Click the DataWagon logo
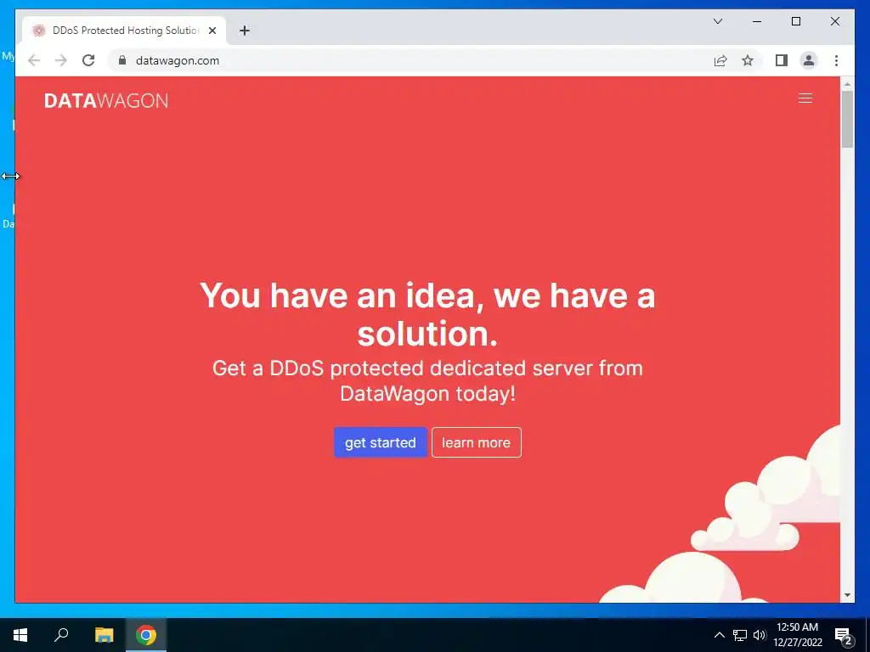This screenshot has height=652, width=870. 106,101
